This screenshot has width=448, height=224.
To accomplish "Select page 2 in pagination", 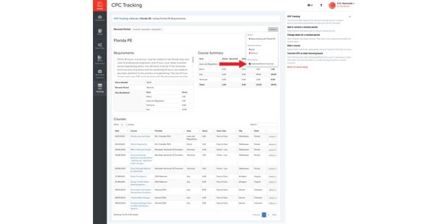I will pyautogui.click(x=268, y=214).
